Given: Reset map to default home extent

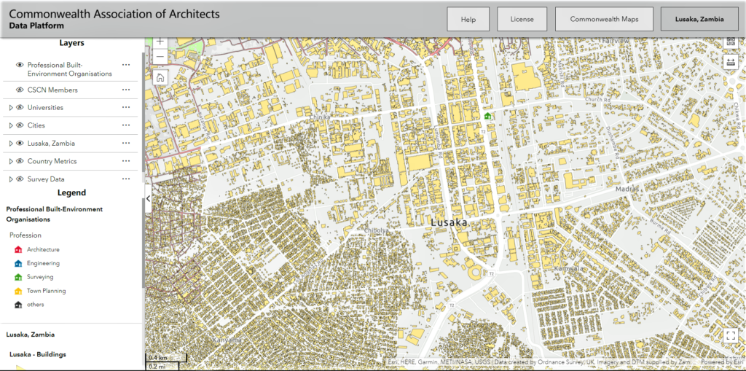Looking at the screenshot, I should click(160, 77).
